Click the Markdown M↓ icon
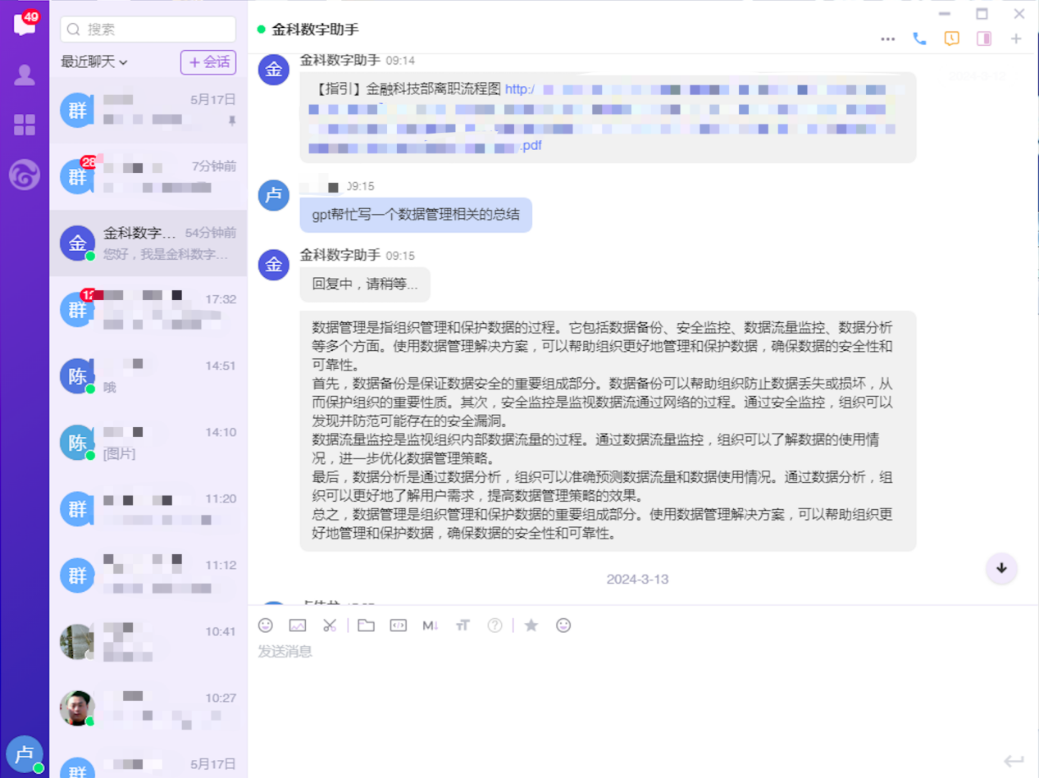Viewport: 1039px width, 778px height. point(431,626)
